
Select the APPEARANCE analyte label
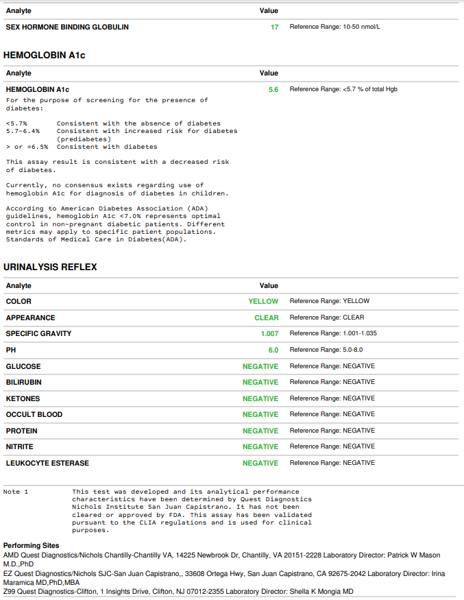[x=31, y=318]
